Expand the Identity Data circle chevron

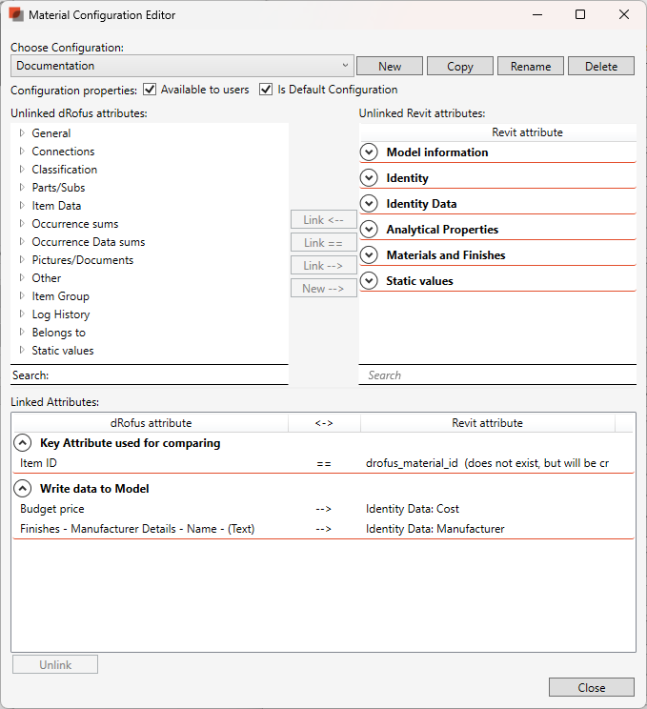370,204
